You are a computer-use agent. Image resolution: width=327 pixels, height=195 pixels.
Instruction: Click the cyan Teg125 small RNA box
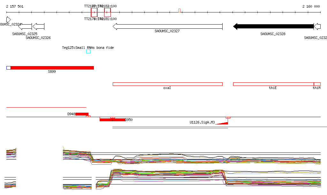[88, 51]
